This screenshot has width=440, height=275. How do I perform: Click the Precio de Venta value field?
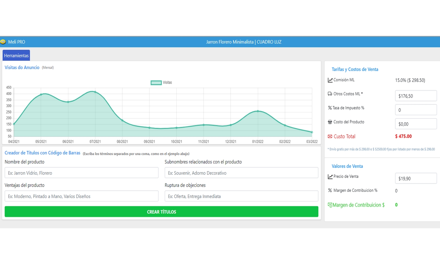416,178
